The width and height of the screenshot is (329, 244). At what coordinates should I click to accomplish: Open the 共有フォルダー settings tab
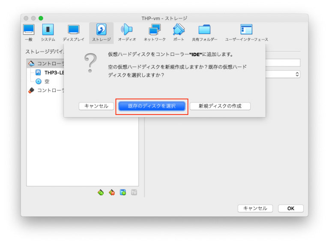pyautogui.click(x=205, y=33)
